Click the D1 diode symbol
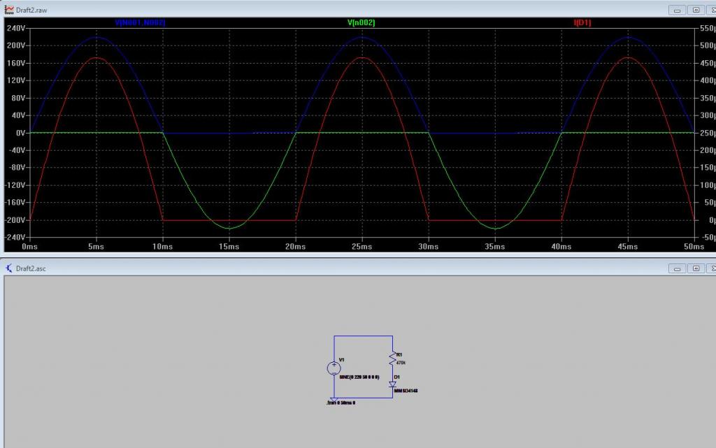Viewport: 716px width, 448px height. click(393, 384)
